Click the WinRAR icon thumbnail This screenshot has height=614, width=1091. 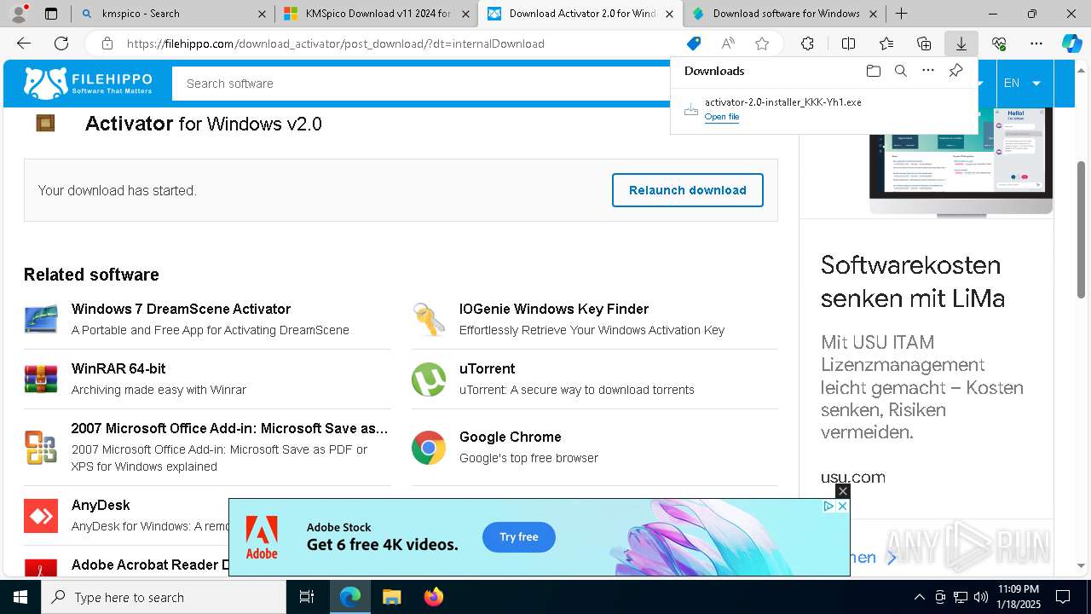(x=41, y=379)
